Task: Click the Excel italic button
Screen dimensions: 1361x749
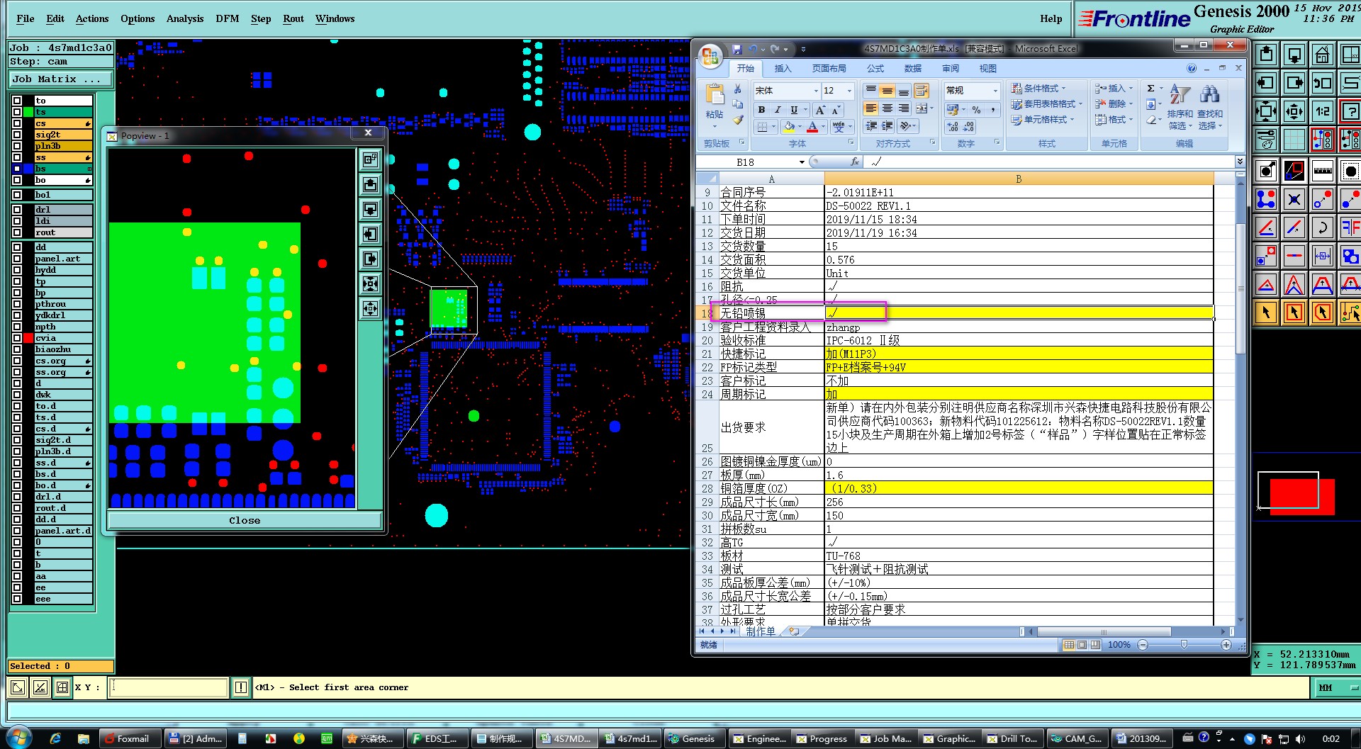Action: (778, 110)
